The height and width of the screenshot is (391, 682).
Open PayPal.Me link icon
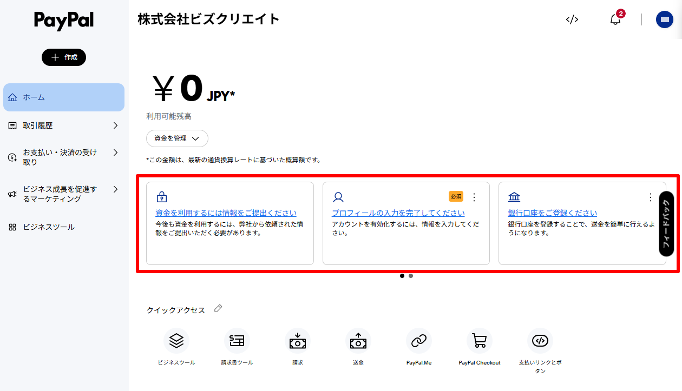(x=419, y=341)
